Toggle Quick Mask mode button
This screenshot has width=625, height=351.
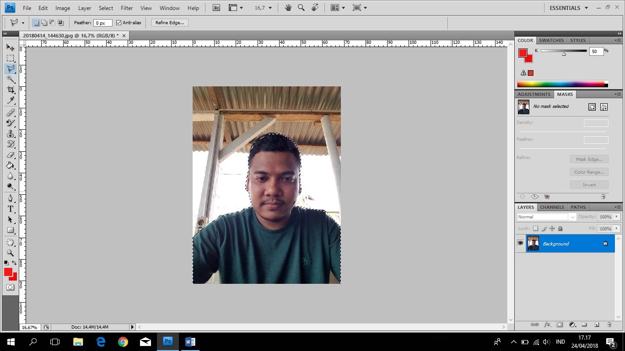[x=10, y=287]
